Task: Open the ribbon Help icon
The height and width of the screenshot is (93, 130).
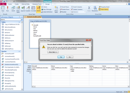Action: coord(129,4)
